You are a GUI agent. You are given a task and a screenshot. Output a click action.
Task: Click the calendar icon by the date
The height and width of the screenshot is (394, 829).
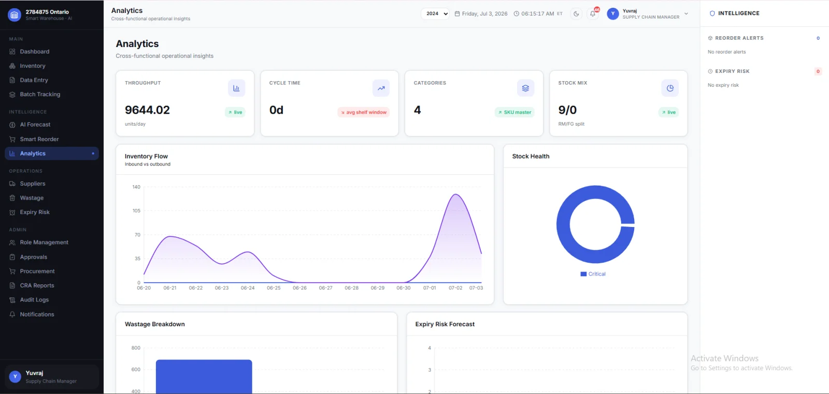(x=457, y=14)
